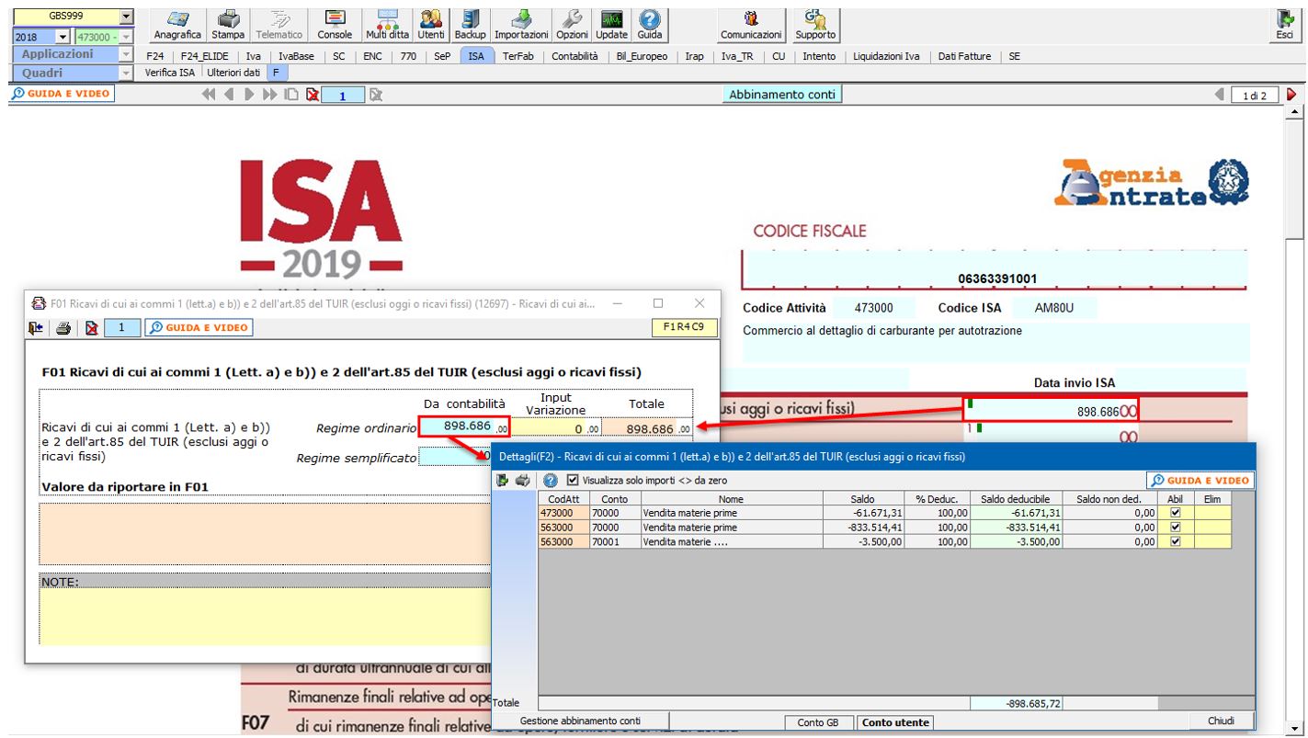
Task: Click main page number field showing 1
Action: pyautogui.click(x=342, y=94)
